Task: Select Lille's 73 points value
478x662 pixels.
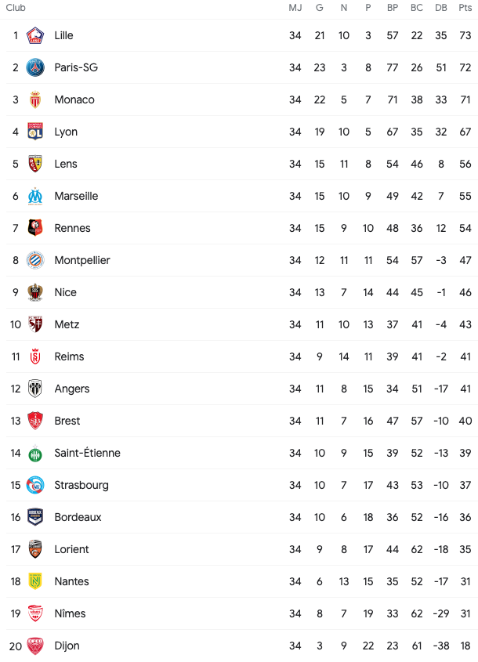Action: [x=465, y=35]
